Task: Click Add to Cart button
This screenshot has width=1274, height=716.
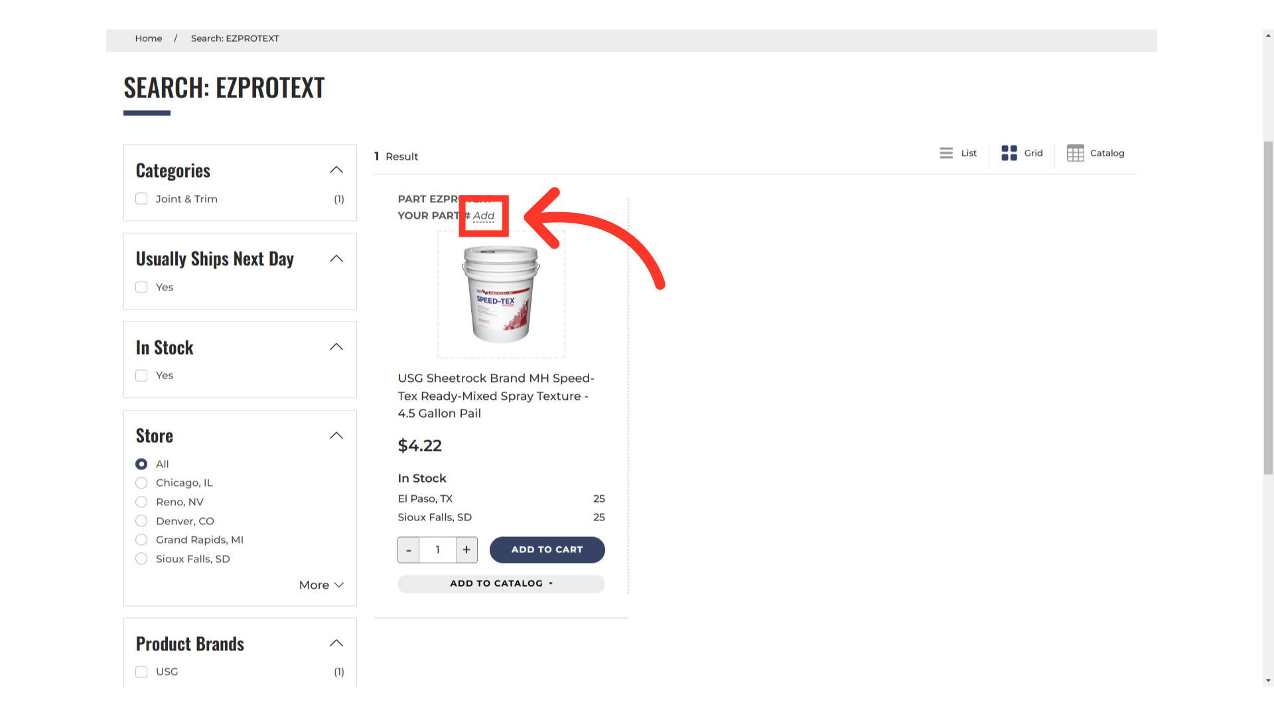Action: 547,550
